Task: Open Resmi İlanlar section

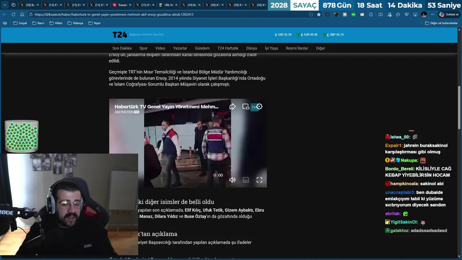Action: tap(297, 48)
